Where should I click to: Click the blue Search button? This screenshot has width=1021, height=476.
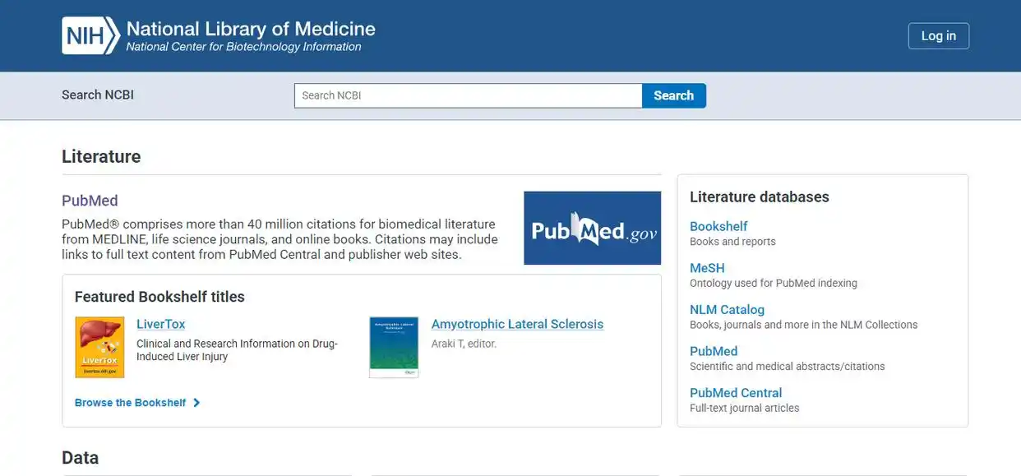pos(673,95)
